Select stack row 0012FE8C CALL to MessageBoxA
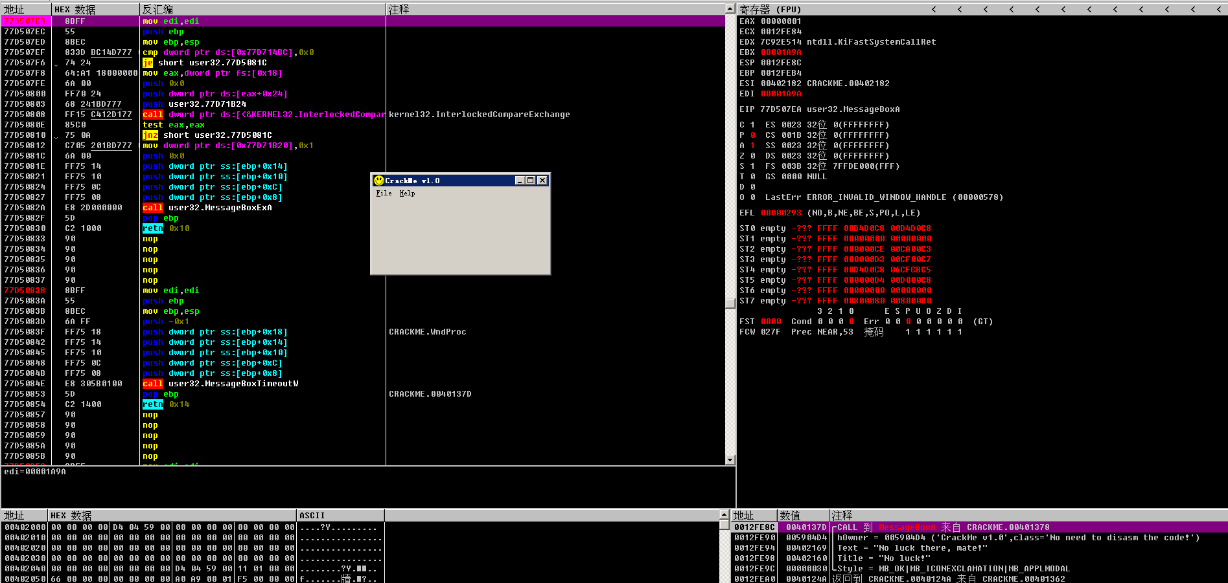 point(979,527)
